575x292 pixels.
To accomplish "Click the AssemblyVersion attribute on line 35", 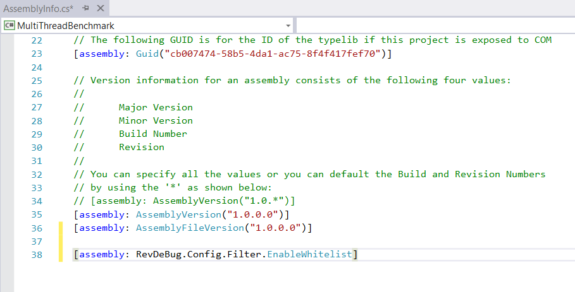I will coord(178,214).
